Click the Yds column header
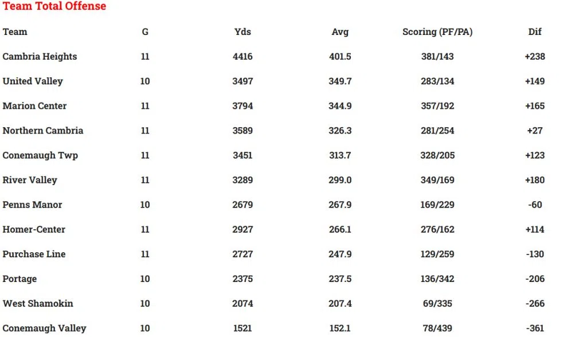This screenshot has width=587, height=337. click(x=242, y=32)
